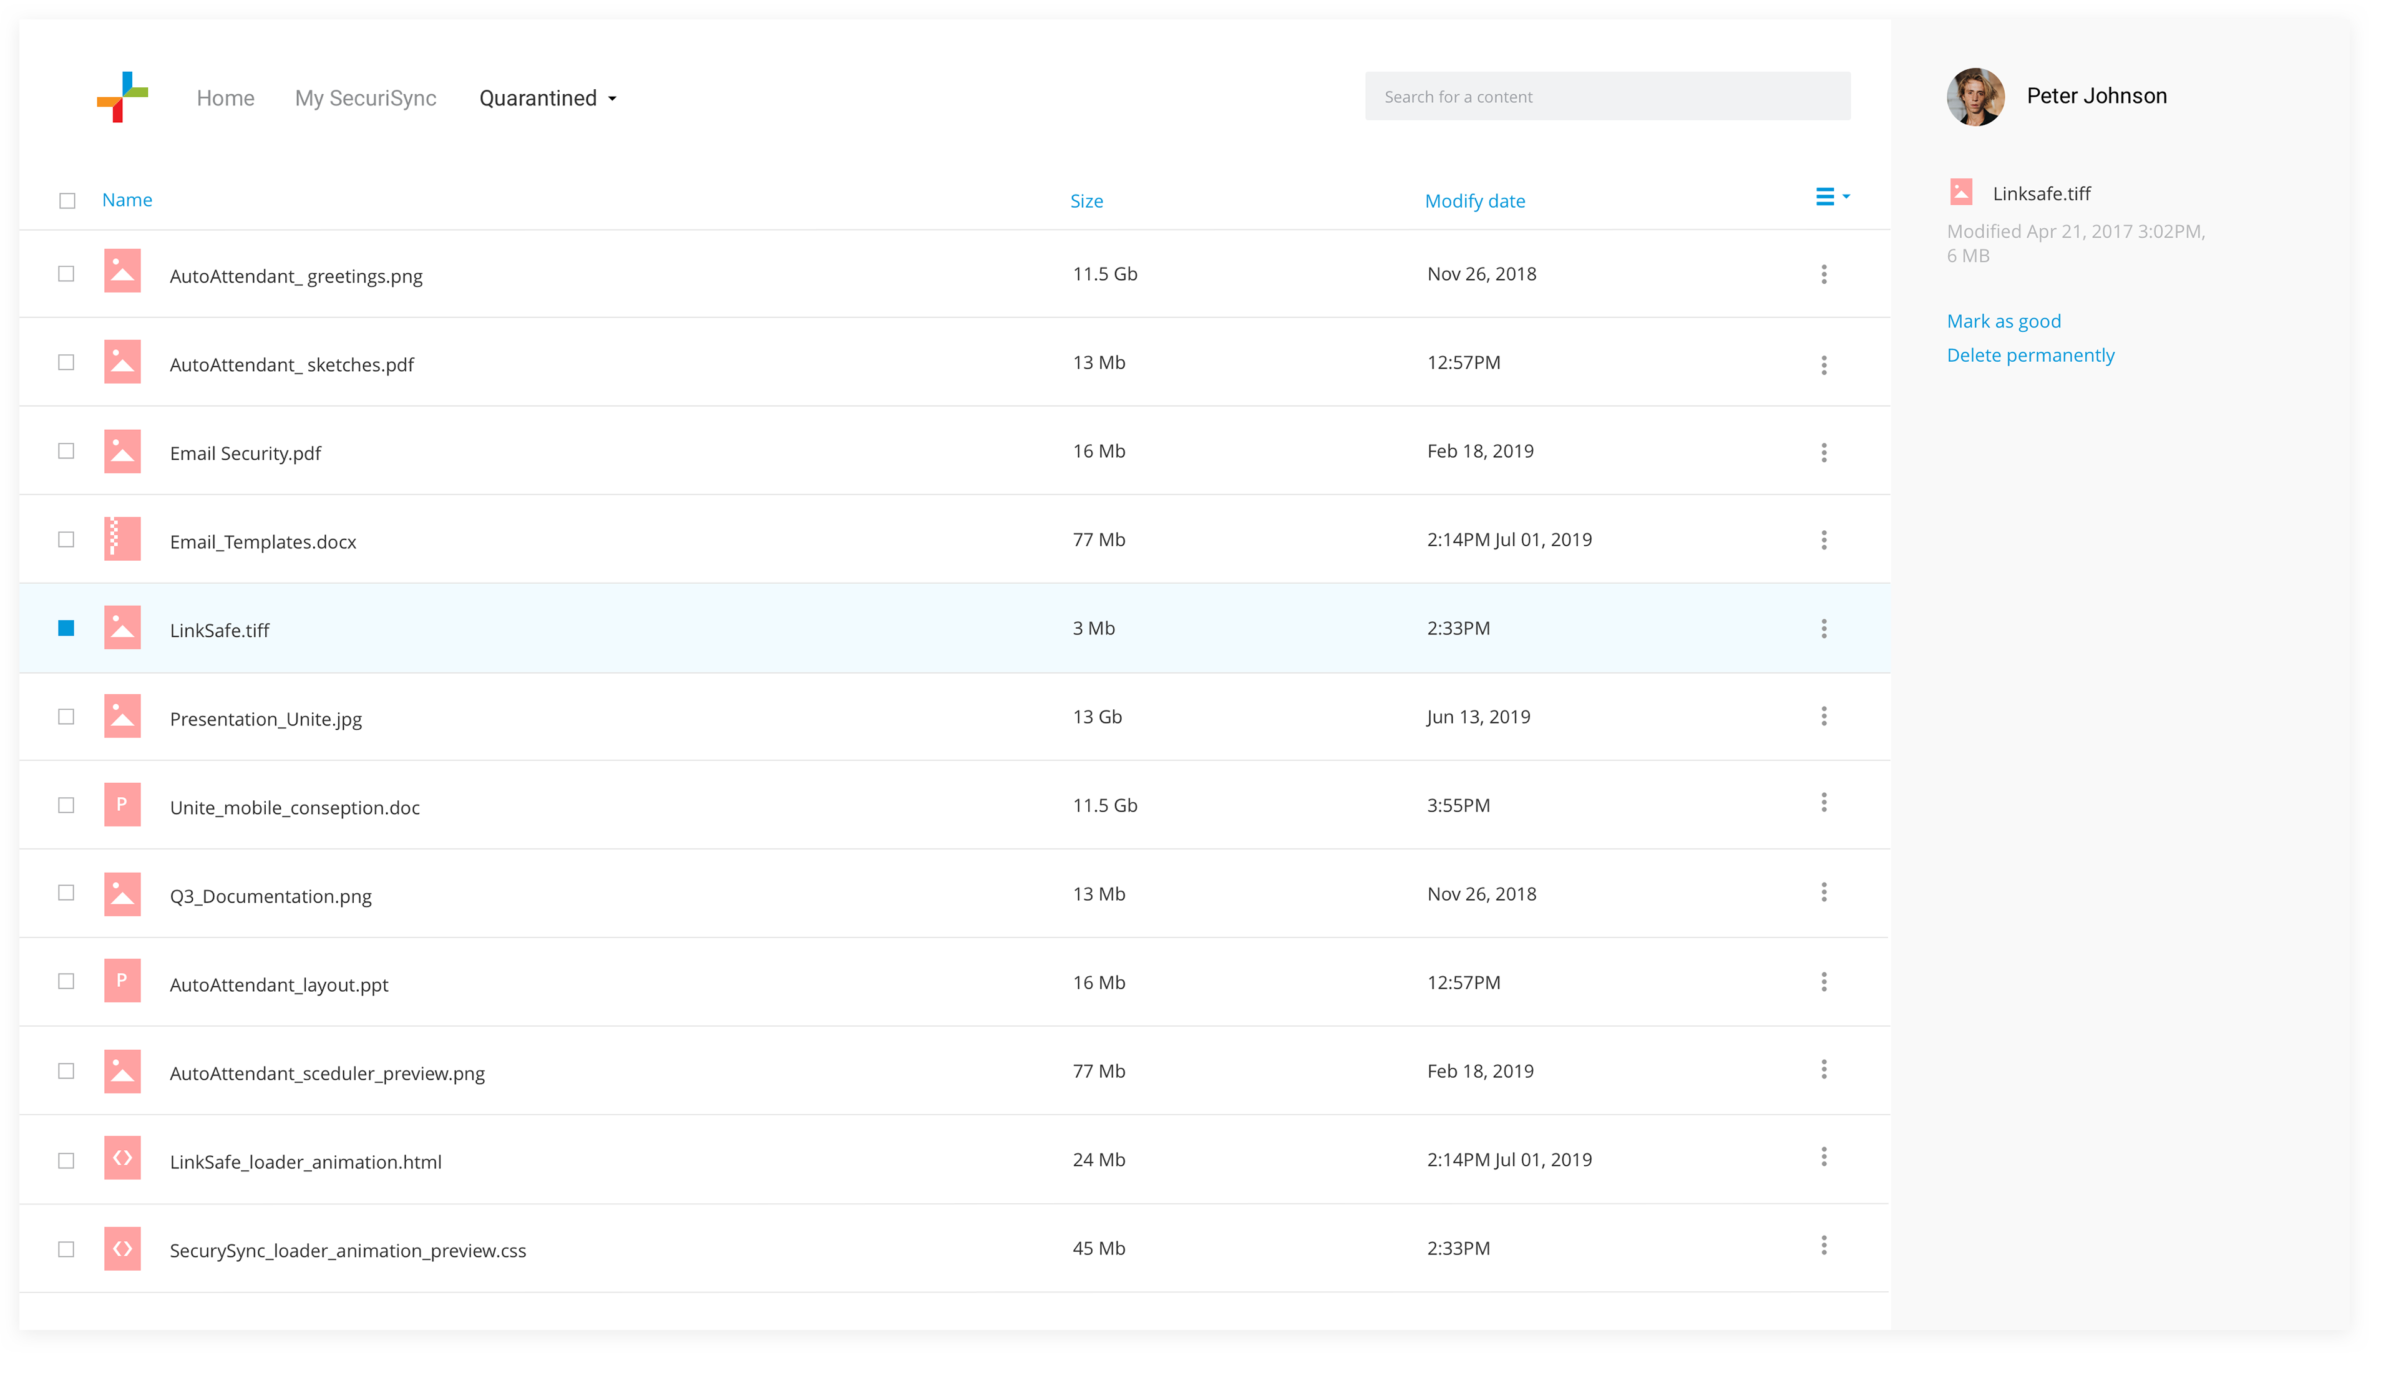The width and height of the screenshot is (2396, 1381).
Task: Check the Presentation_Unite.jpg checkbox
Action: pos(66,716)
